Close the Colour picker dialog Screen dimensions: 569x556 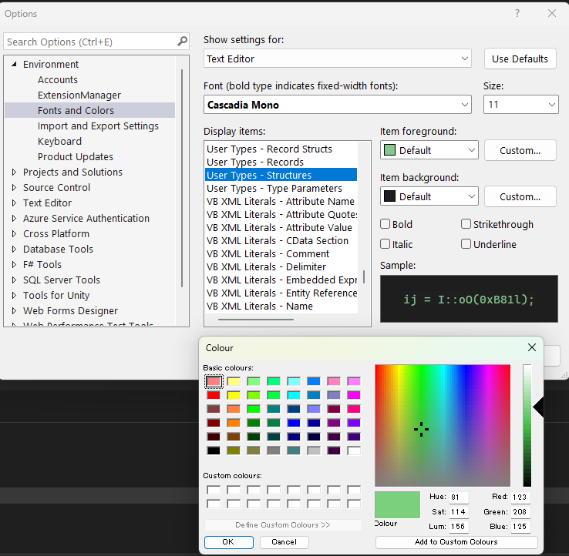point(531,348)
